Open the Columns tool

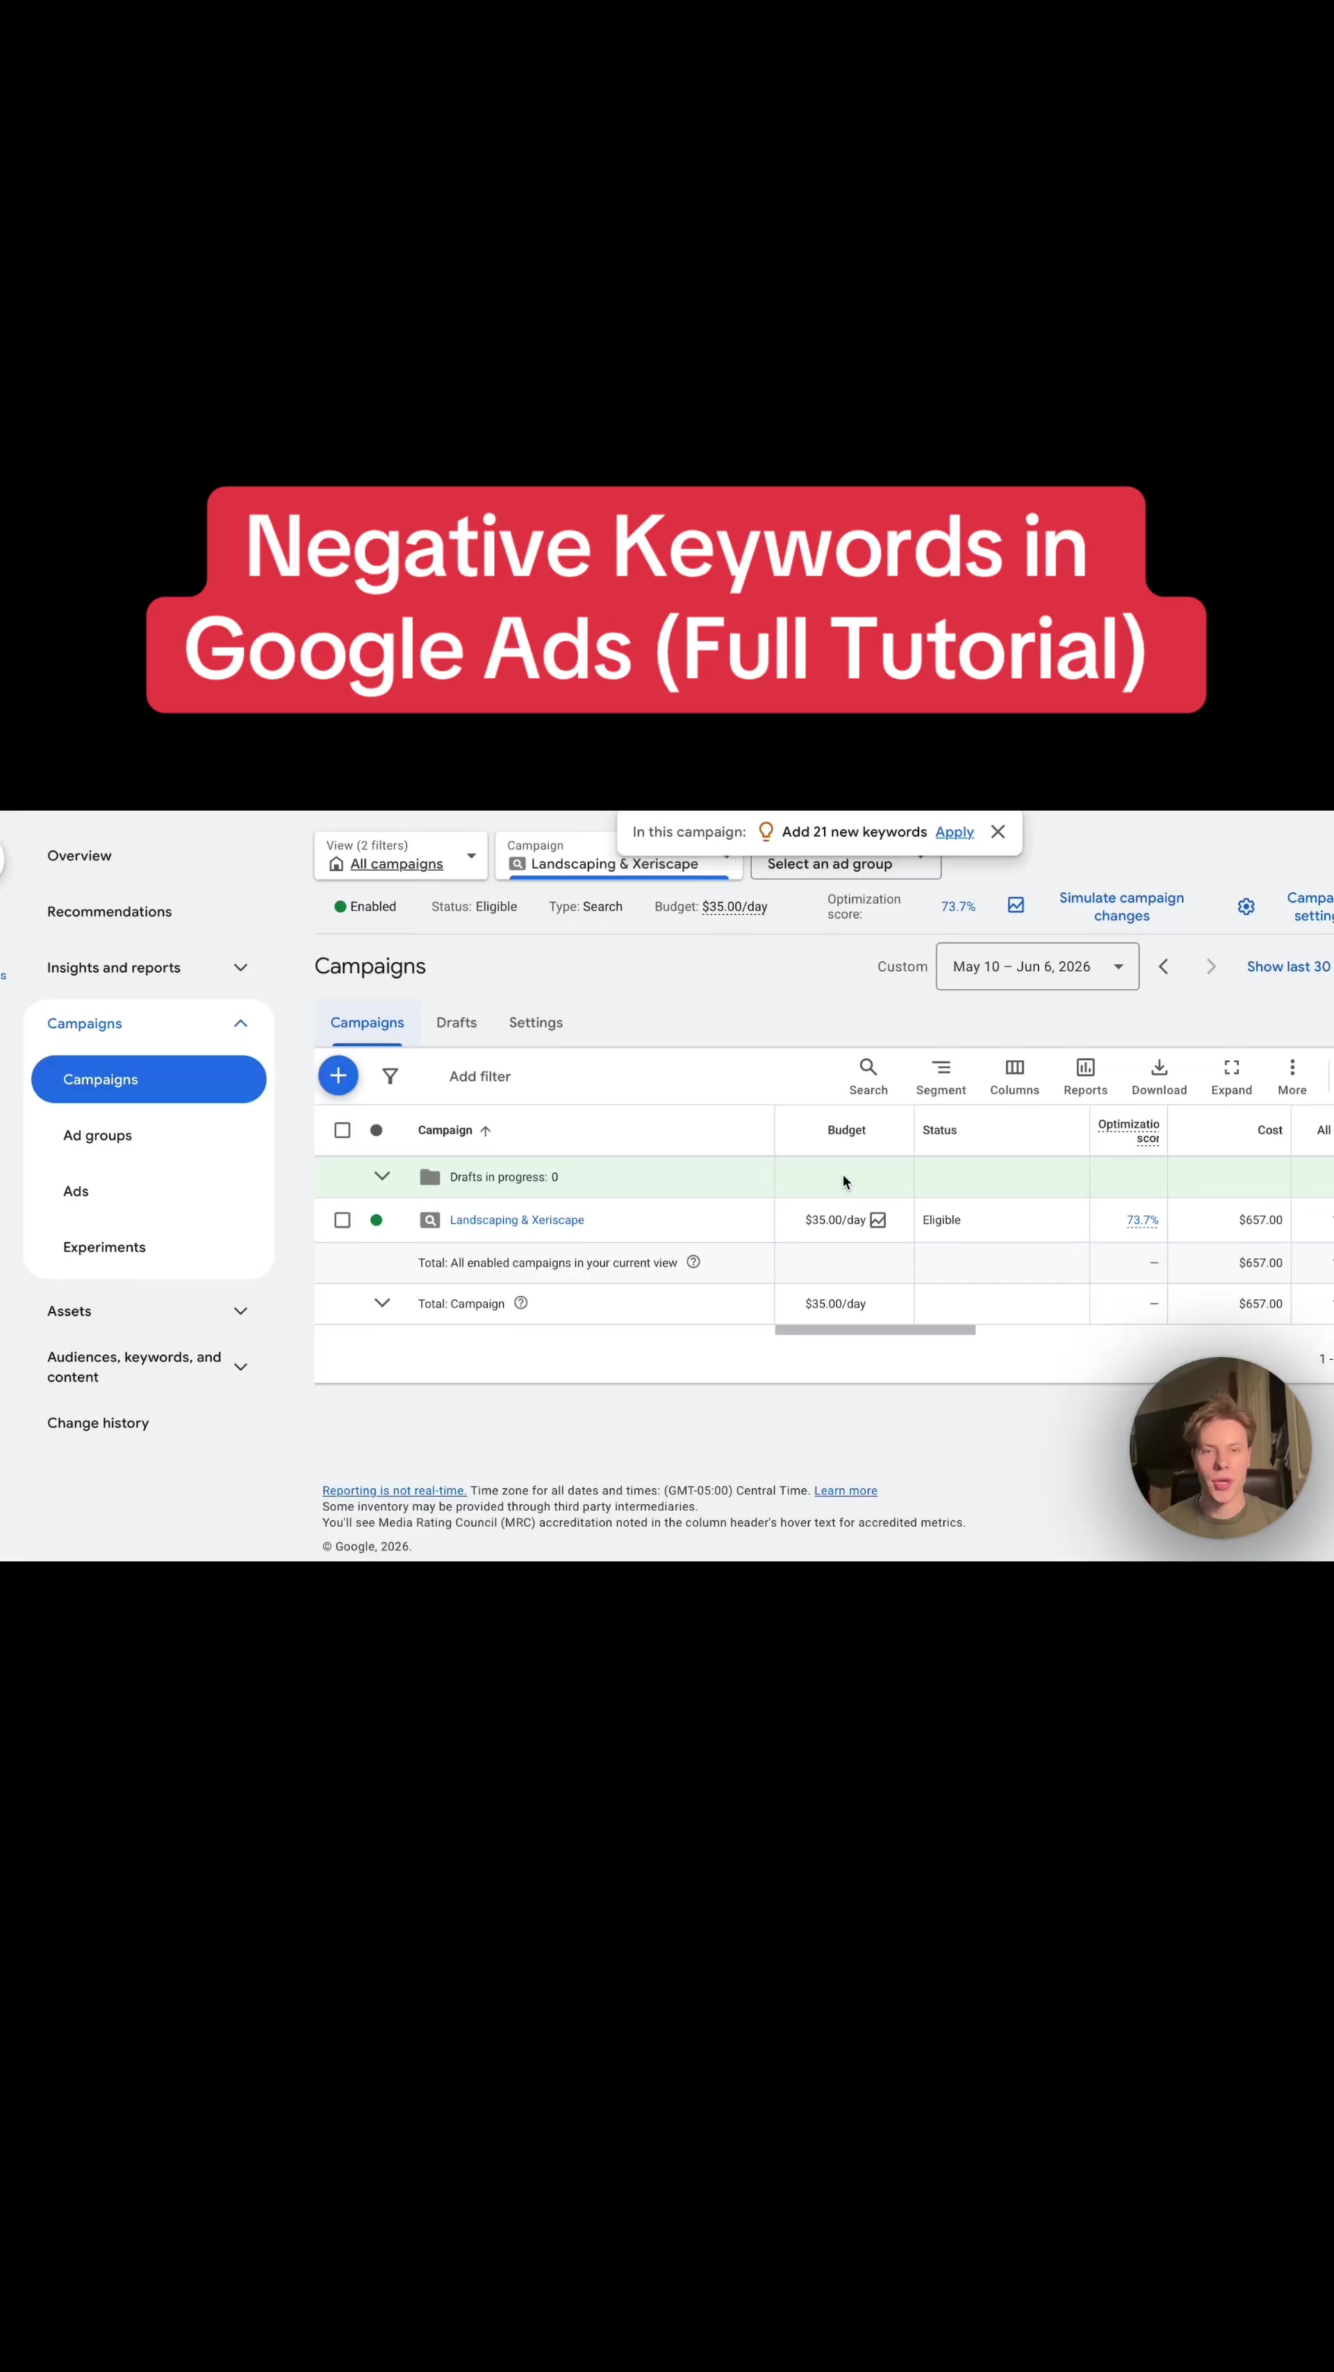(x=1014, y=1076)
